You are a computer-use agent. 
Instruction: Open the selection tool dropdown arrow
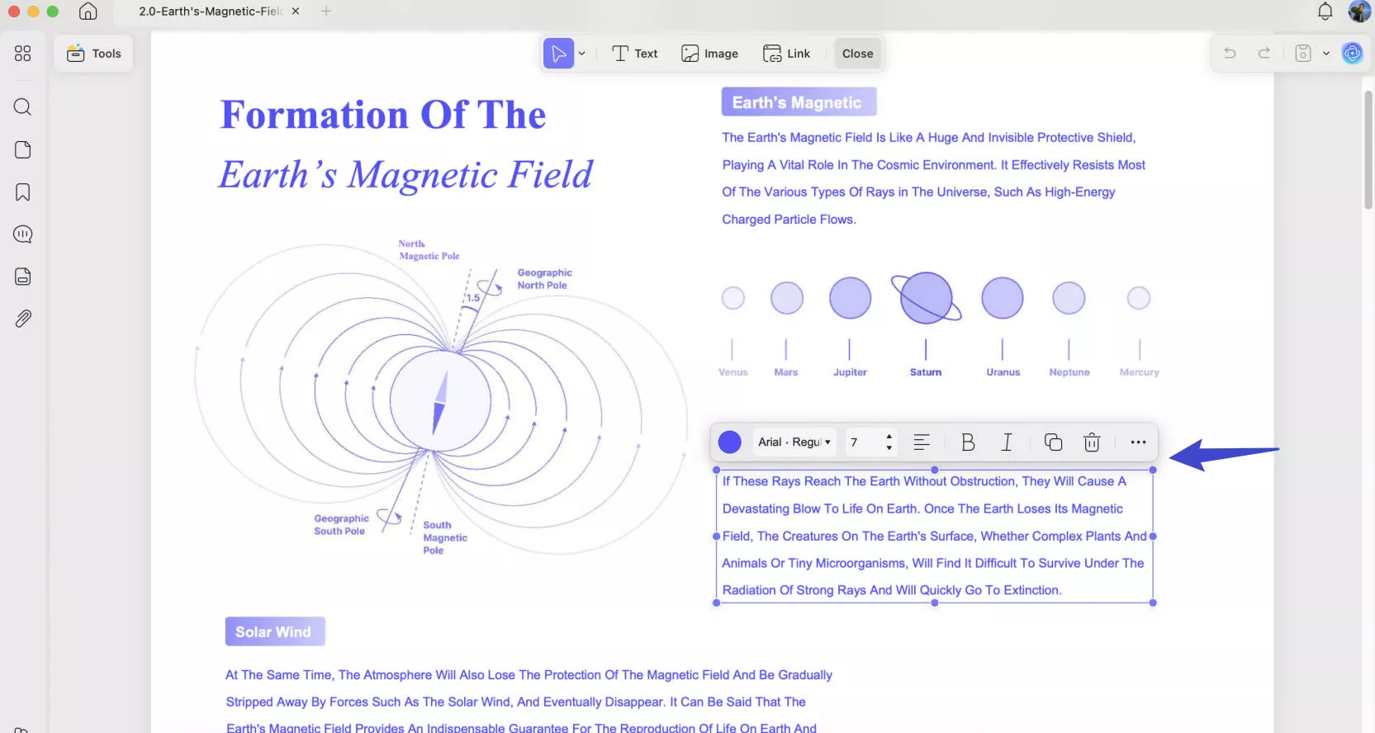click(x=582, y=54)
